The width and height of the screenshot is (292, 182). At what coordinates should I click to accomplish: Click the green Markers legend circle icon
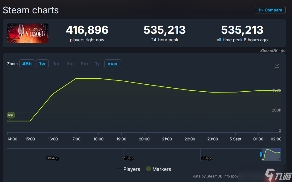coord(148,169)
